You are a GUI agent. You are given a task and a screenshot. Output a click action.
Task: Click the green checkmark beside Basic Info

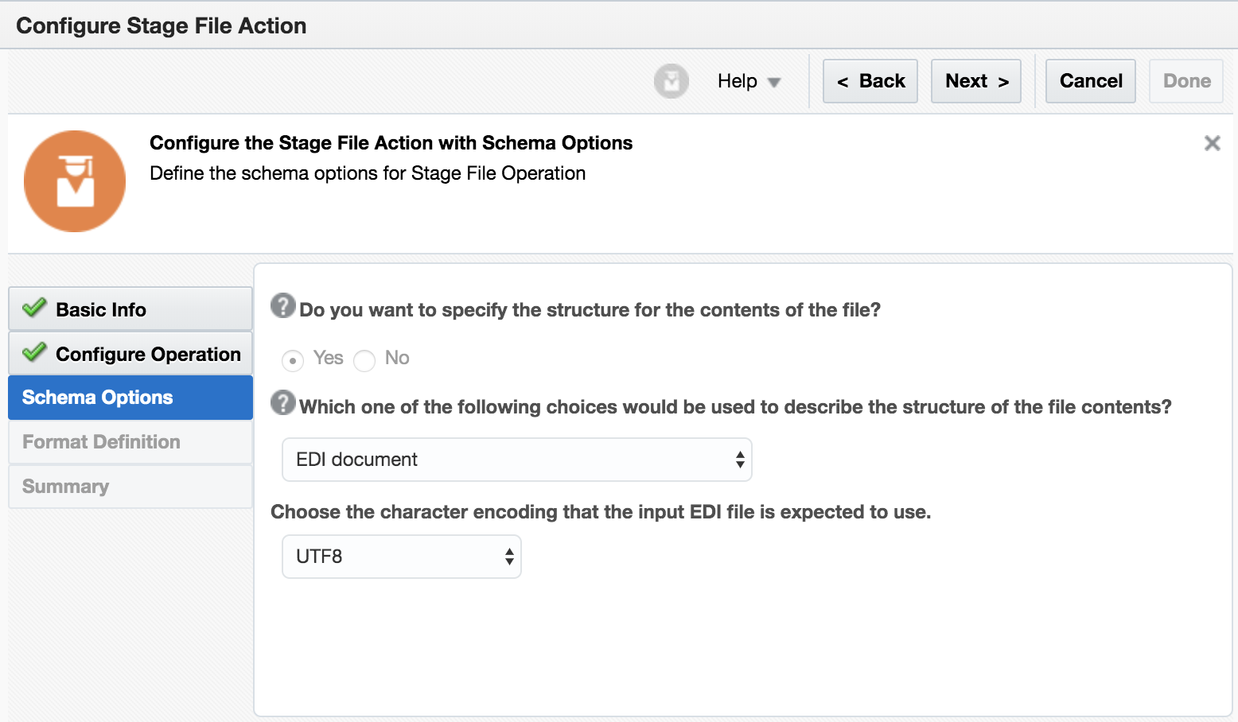pos(34,309)
